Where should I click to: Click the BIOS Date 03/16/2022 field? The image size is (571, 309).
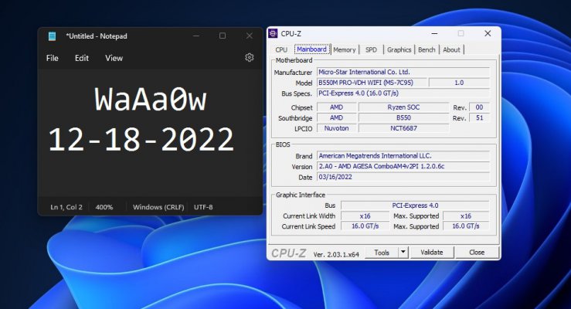pyautogui.click(x=403, y=177)
